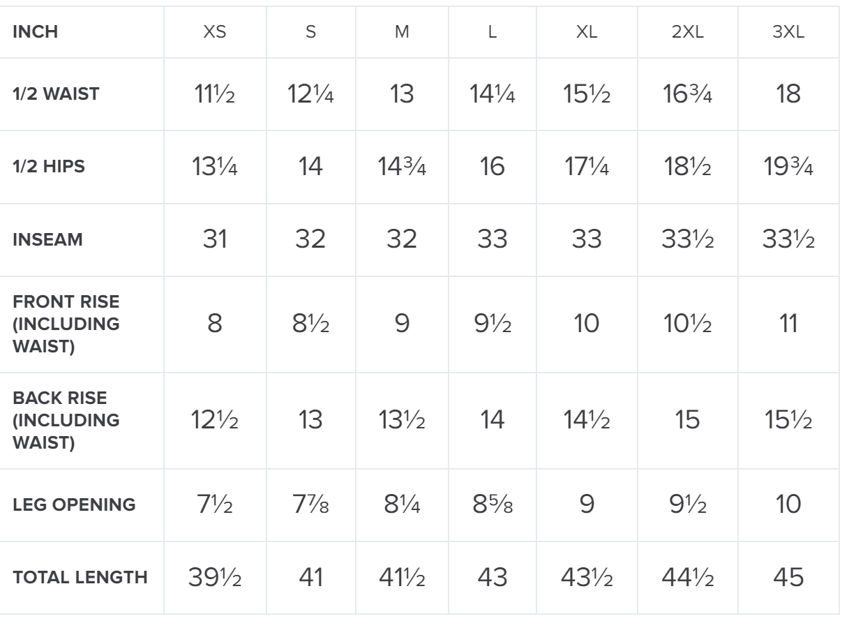The height and width of the screenshot is (621, 849).
Task: Select the 2XL waist value 16¾
Action: pos(688,94)
